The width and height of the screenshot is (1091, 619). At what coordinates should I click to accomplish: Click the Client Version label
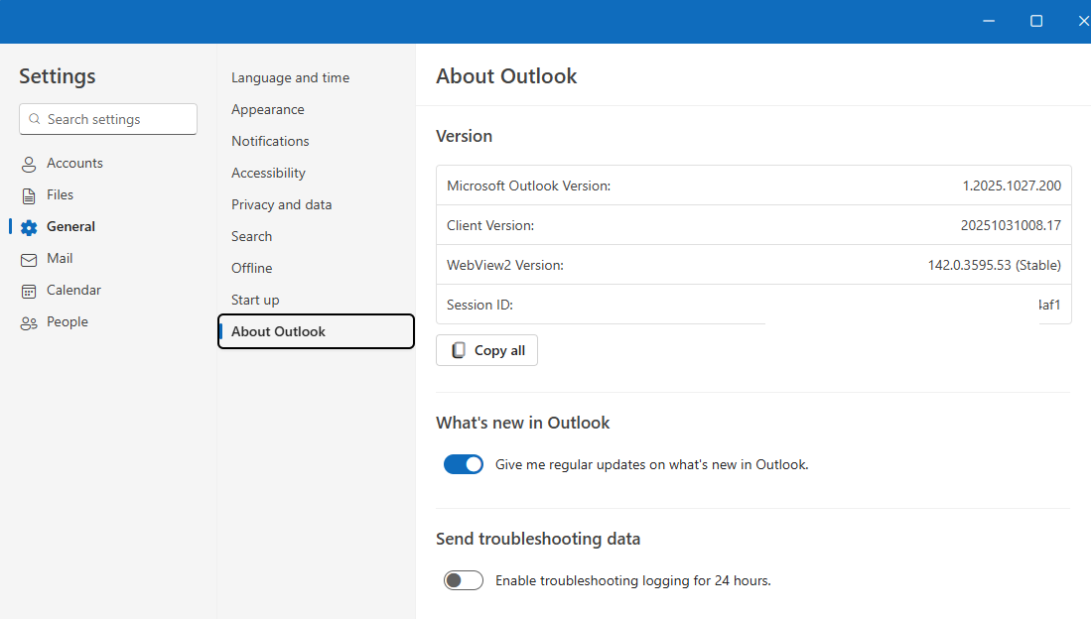click(490, 225)
